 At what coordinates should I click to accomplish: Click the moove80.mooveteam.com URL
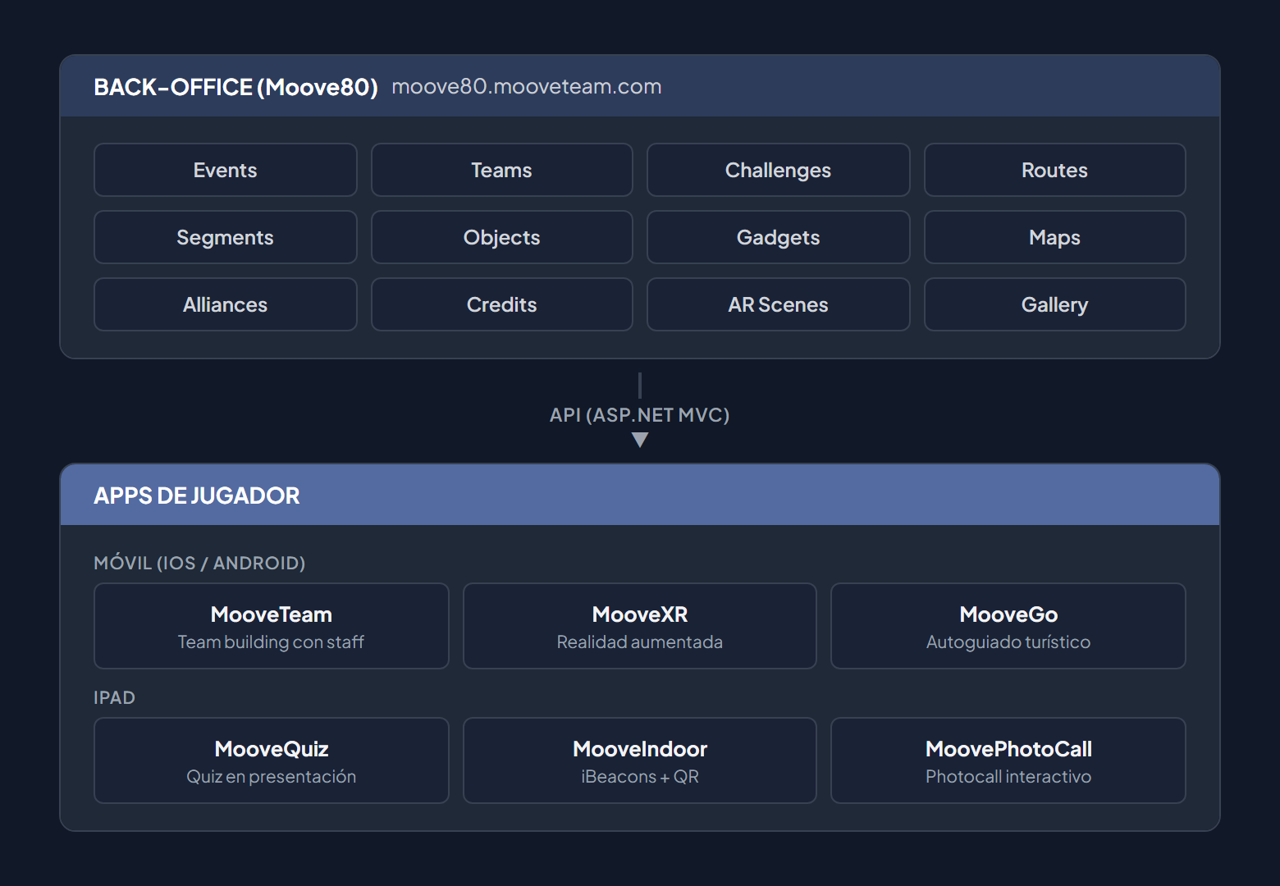(x=526, y=86)
